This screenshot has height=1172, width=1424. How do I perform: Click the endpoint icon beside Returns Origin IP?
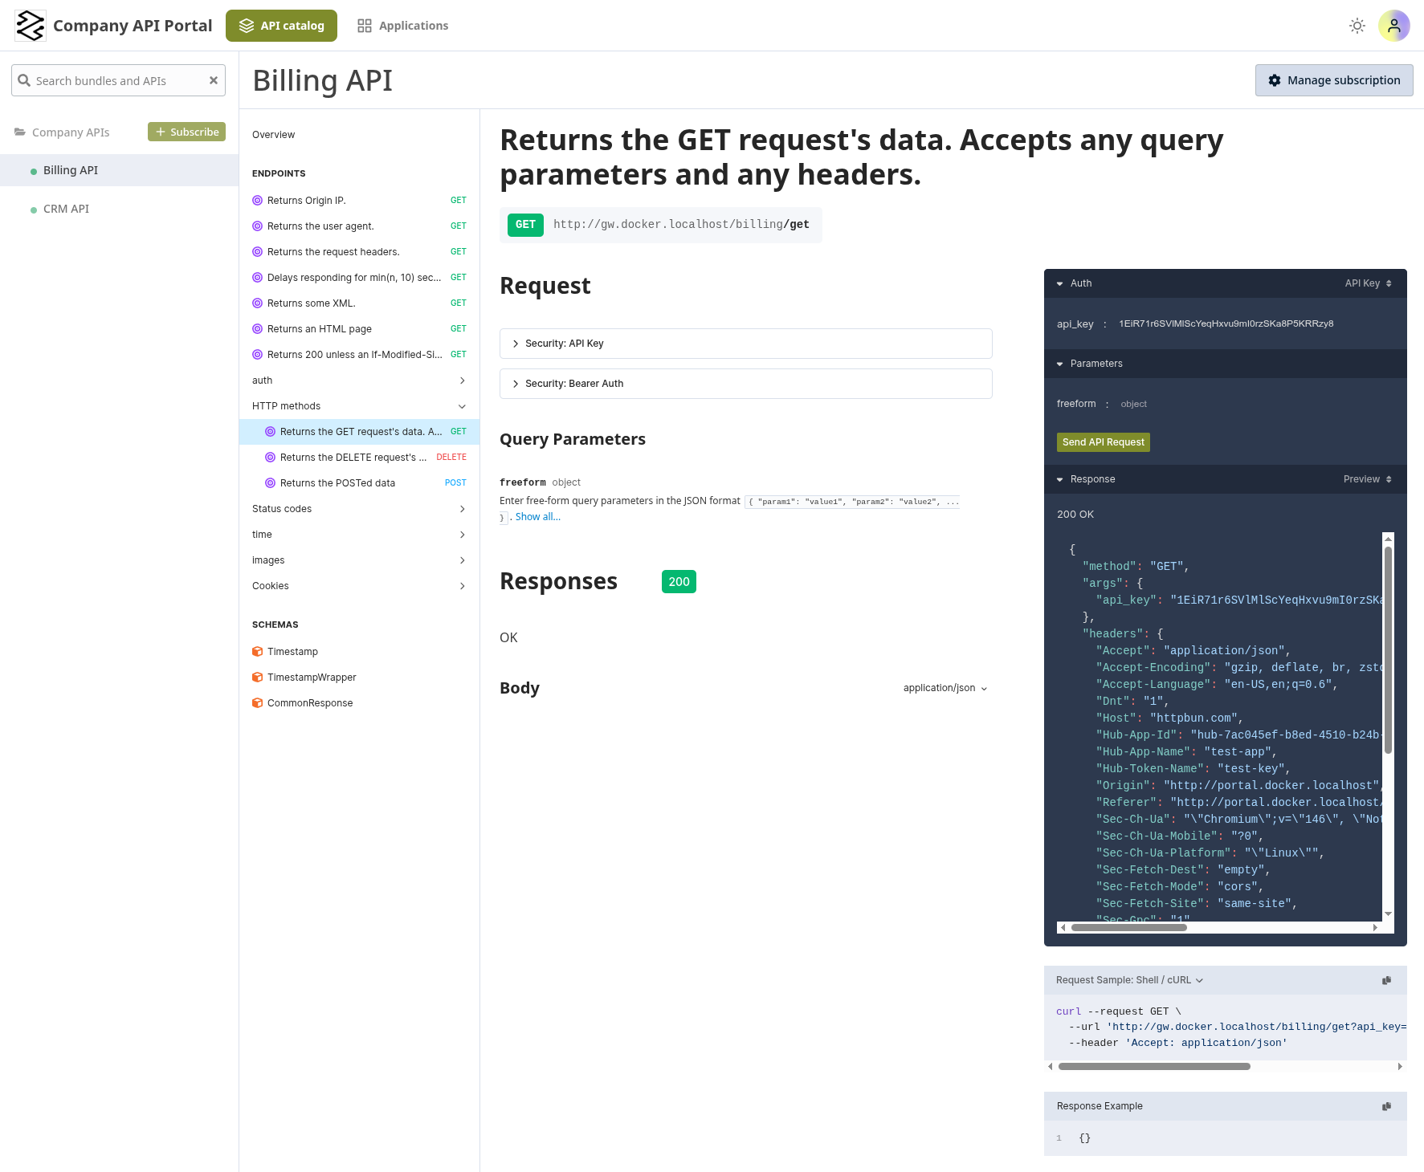tap(257, 200)
